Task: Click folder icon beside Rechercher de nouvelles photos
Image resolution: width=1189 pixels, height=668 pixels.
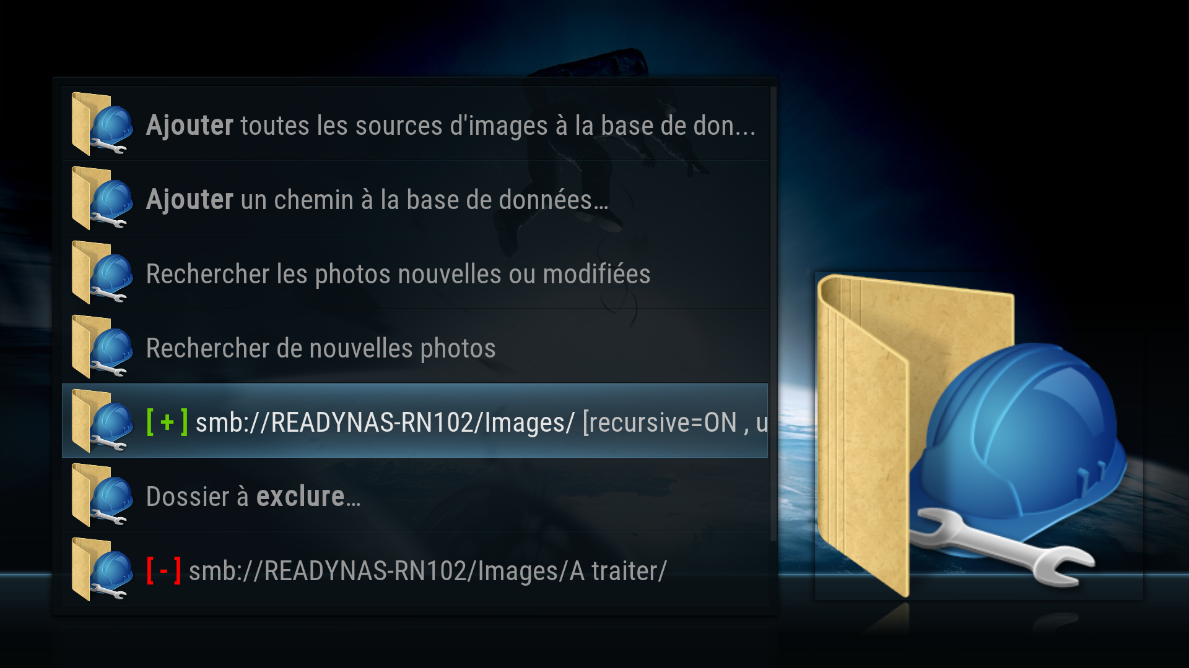Action: point(102,346)
